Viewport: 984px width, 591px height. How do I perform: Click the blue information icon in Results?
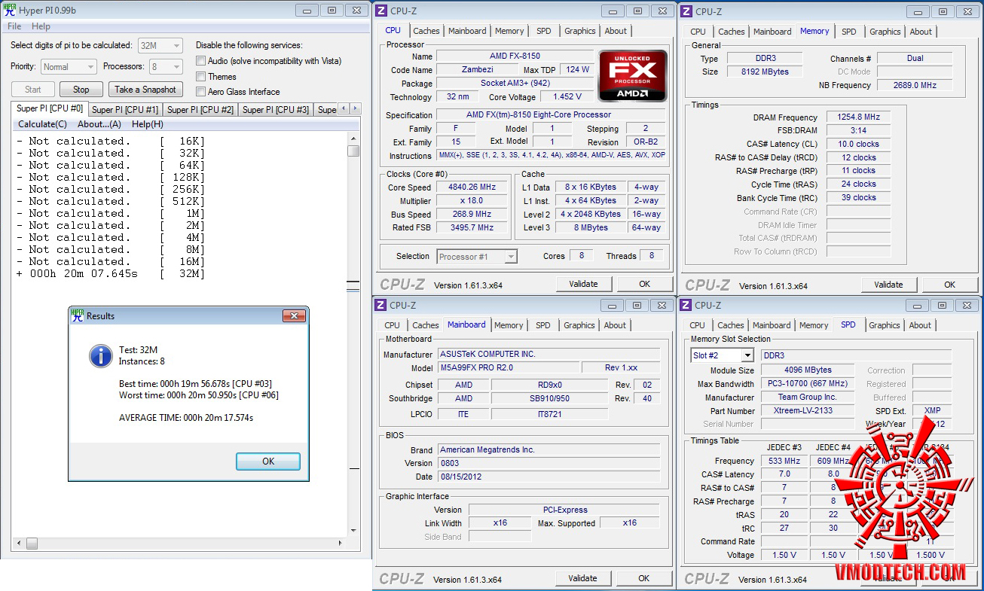pos(101,355)
